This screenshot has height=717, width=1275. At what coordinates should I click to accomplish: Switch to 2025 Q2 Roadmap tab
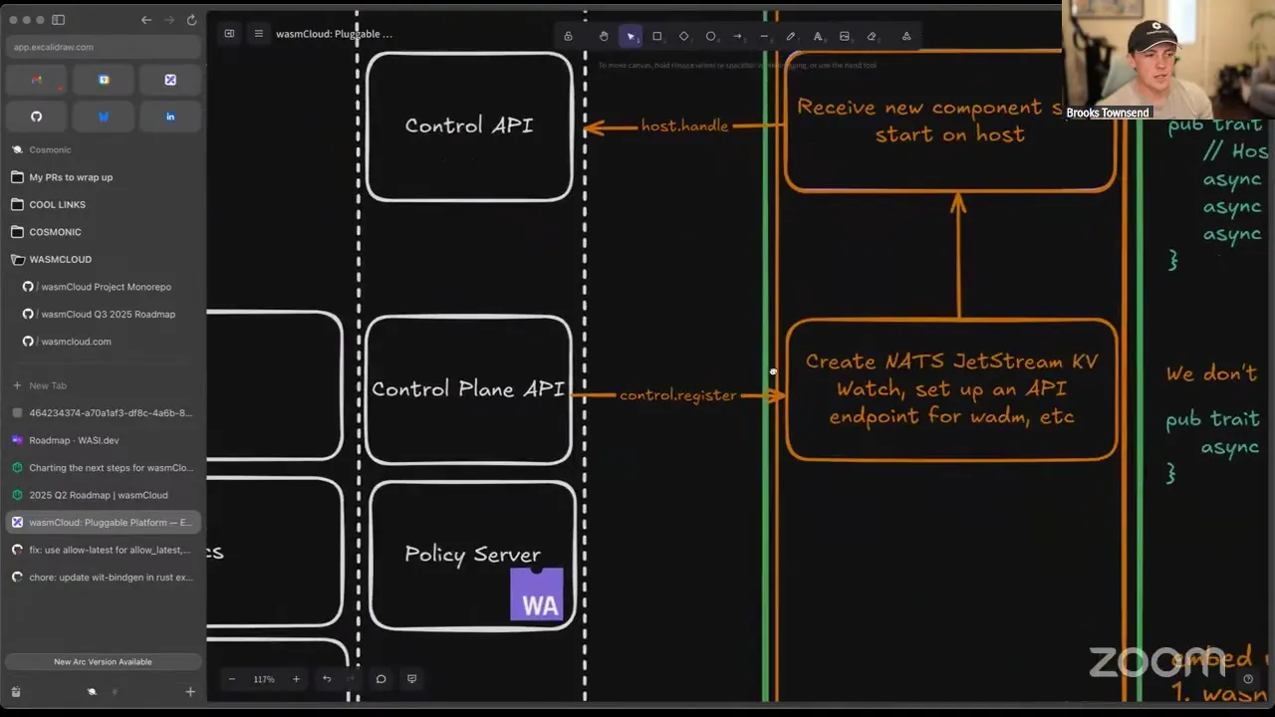click(x=103, y=495)
